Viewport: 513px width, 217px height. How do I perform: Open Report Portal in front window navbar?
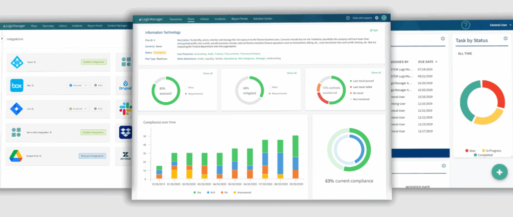(239, 19)
